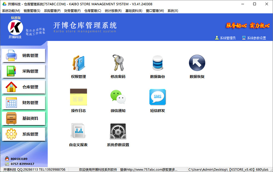
Task: Click QQ number 800183189
Action: point(19,159)
